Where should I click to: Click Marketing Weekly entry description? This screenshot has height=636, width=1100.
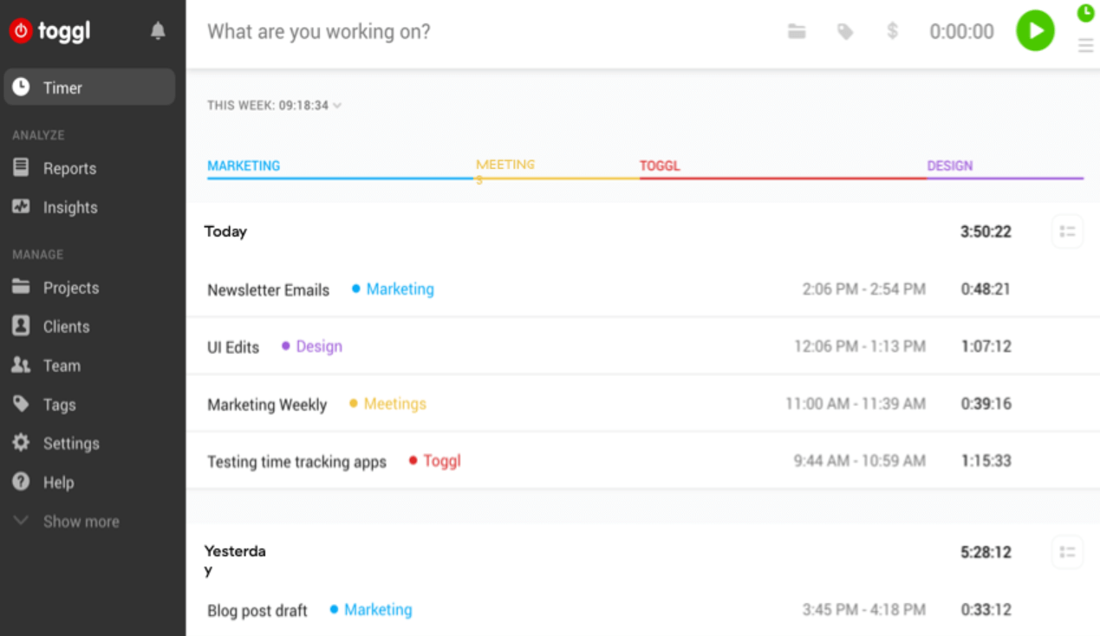[267, 405]
